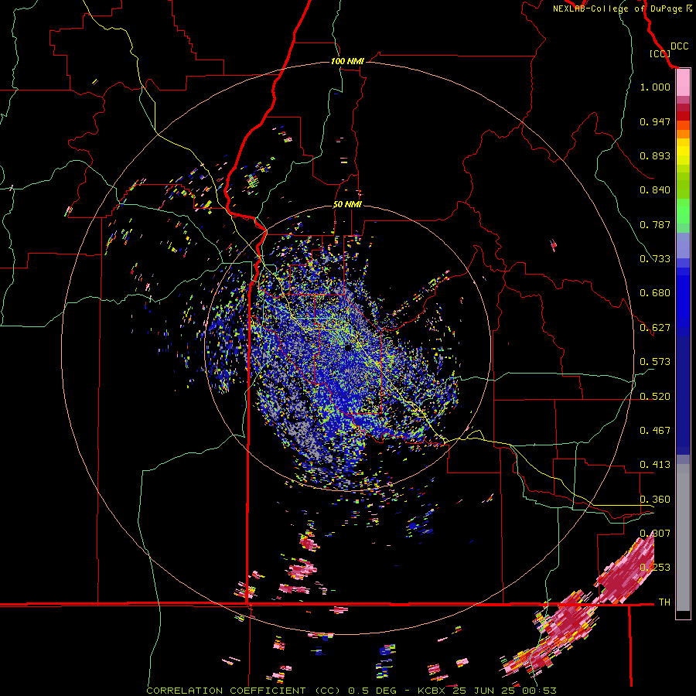Select the 0.893 legend value
Image resolution: width=696 pixels, height=696 pixels.
click(655, 155)
